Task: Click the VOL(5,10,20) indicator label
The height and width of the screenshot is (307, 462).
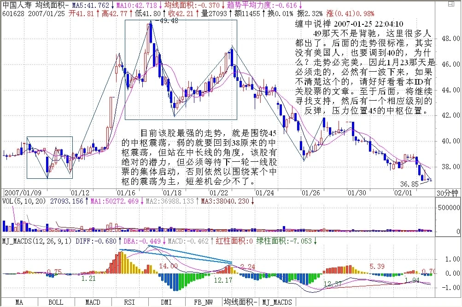Action: click(x=24, y=201)
